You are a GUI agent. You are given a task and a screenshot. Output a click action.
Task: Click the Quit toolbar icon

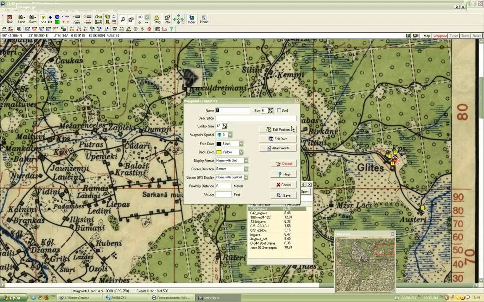point(10,19)
